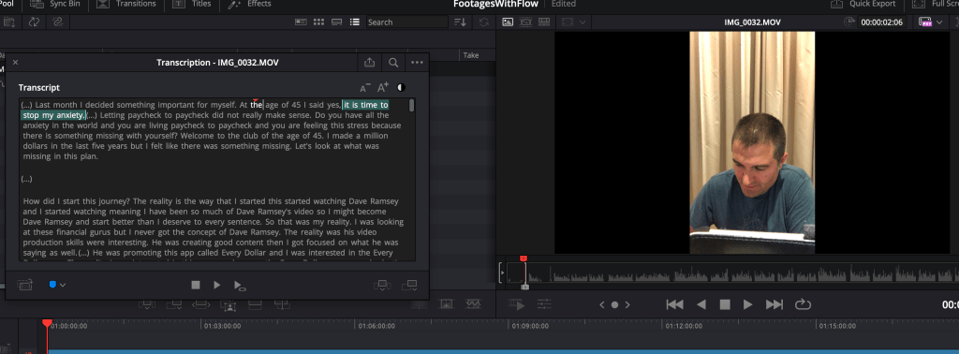959x354 pixels.
Task: Open the Transcription three-dot options menu
Action: 417,63
